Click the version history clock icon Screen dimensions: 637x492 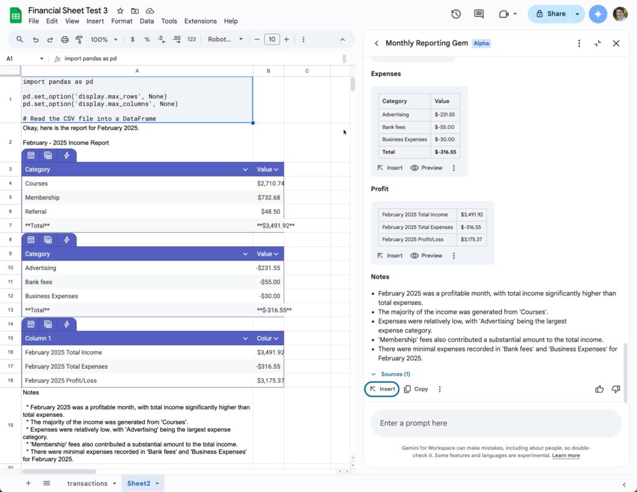click(456, 14)
